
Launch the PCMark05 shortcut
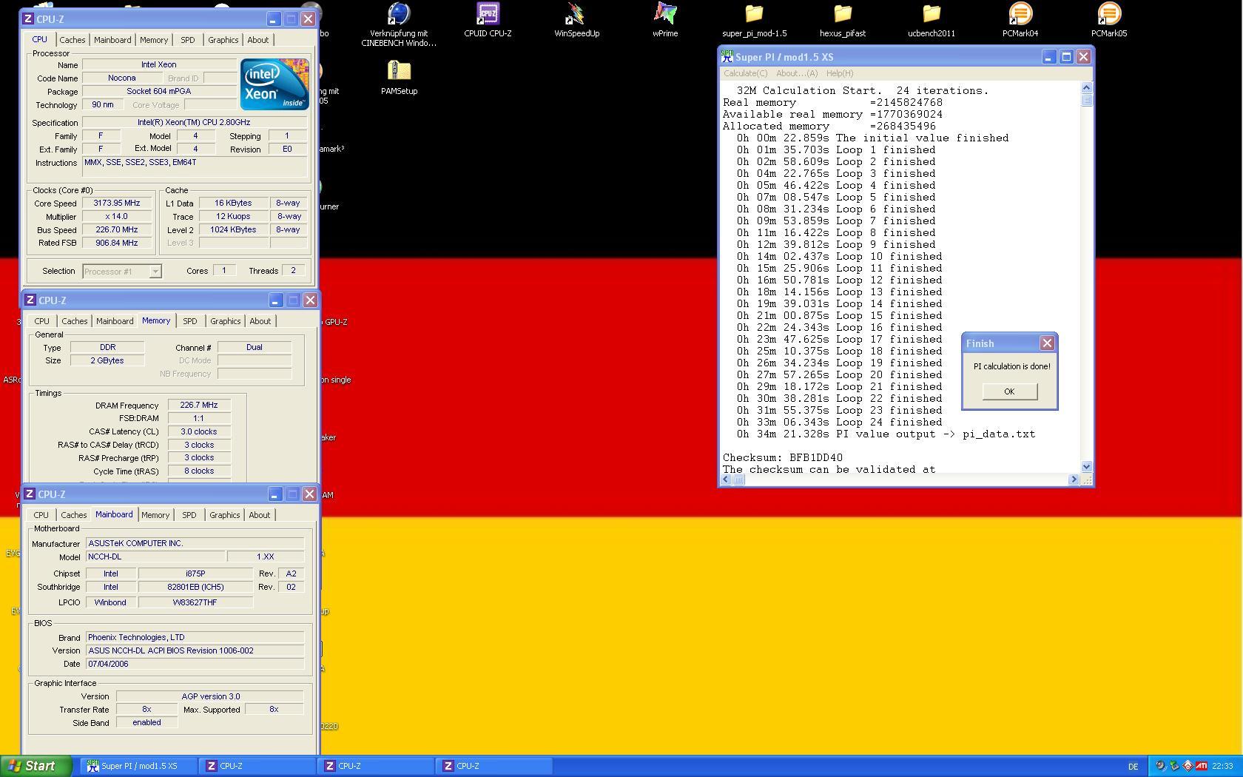pyautogui.click(x=1109, y=20)
